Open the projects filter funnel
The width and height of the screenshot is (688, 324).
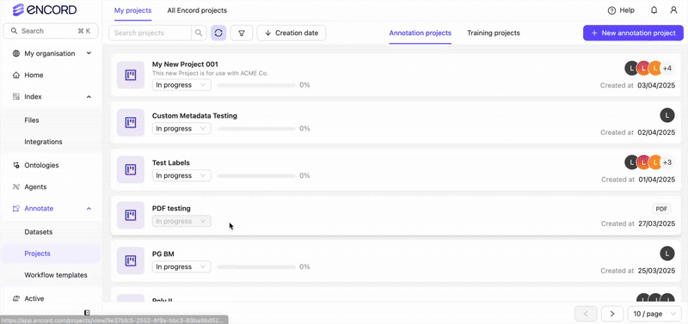point(242,33)
